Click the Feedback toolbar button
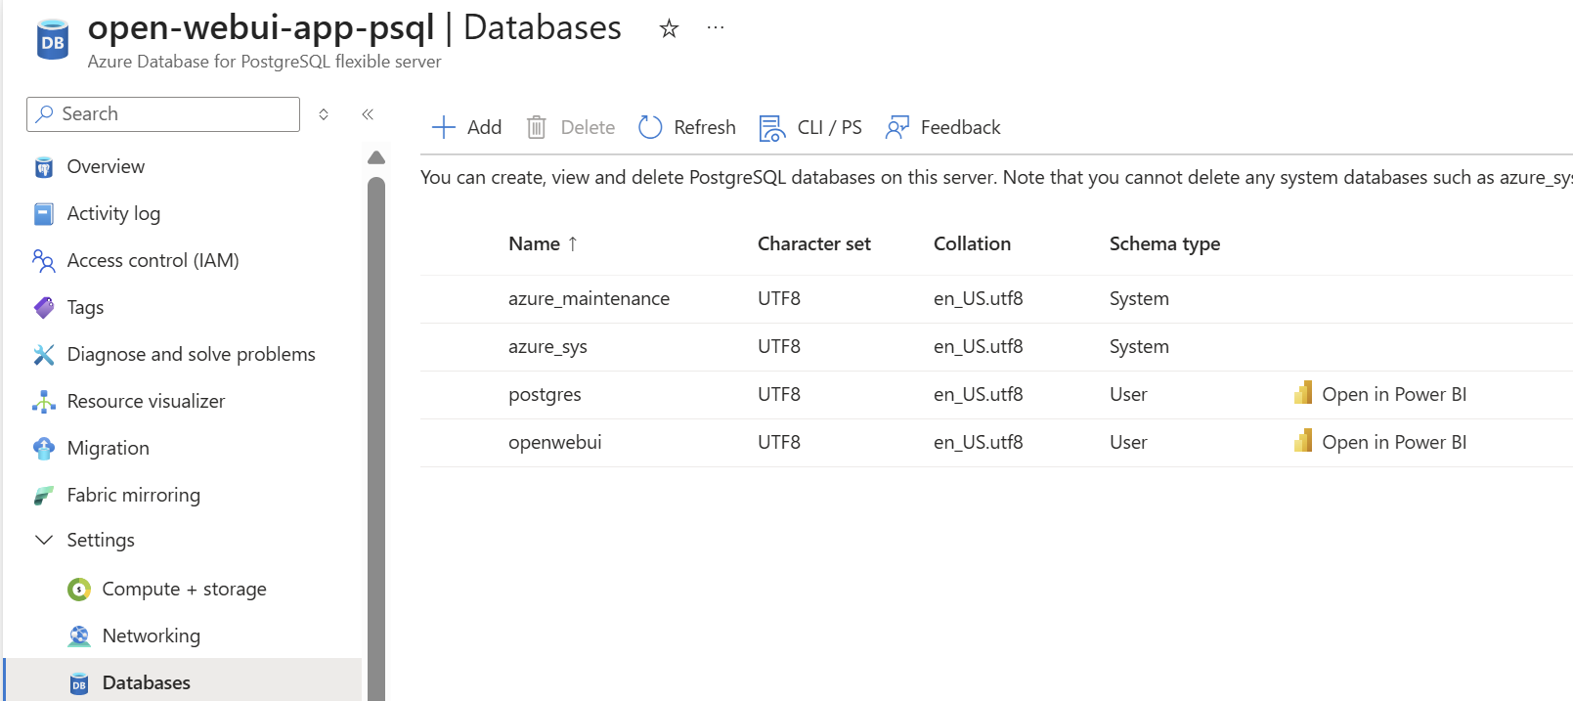Image resolution: width=1573 pixels, height=701 pixels. [x=942, y=127]
